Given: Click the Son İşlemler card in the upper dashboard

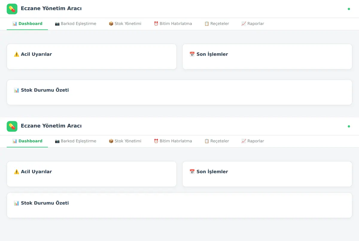Looking at the screenshot, I should (x=267, y=57).
